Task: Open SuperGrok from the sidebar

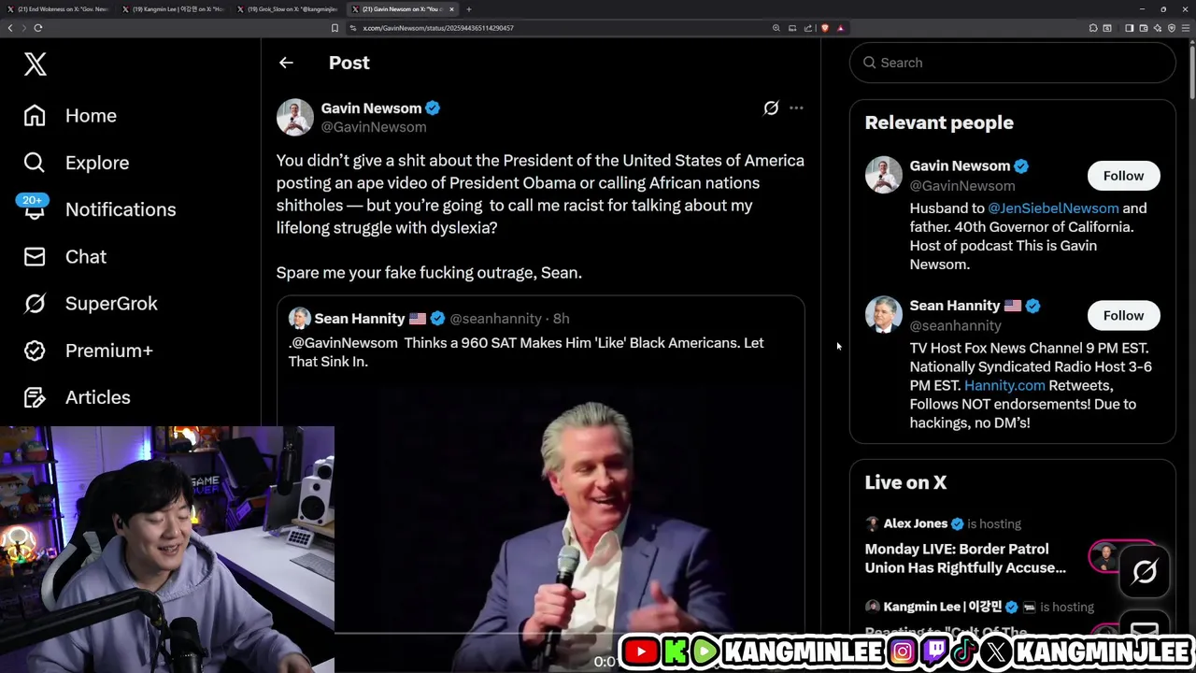Action: coord(111,303)
